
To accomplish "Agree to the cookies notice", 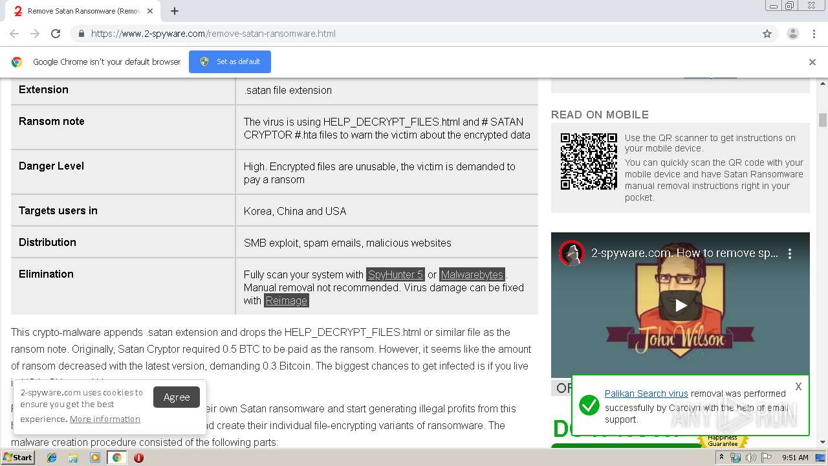I will click(x=177, y=397).
